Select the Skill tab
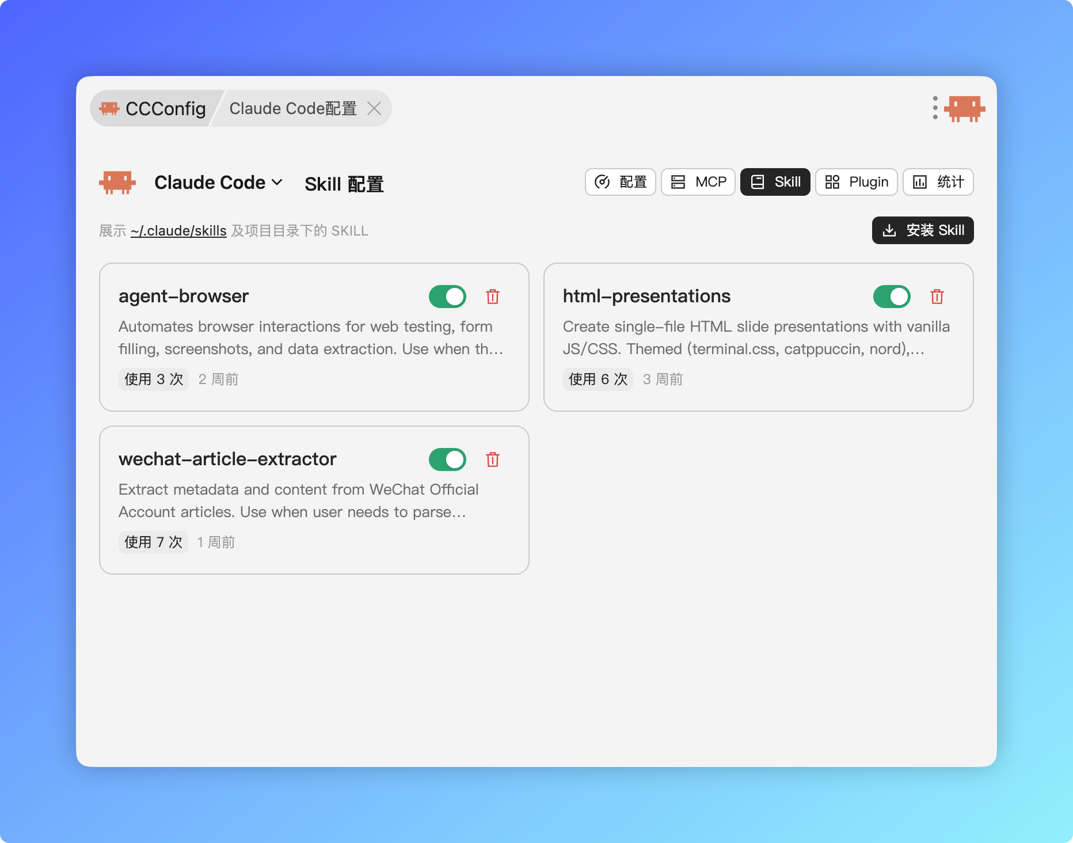 click(x=775, y=182)
